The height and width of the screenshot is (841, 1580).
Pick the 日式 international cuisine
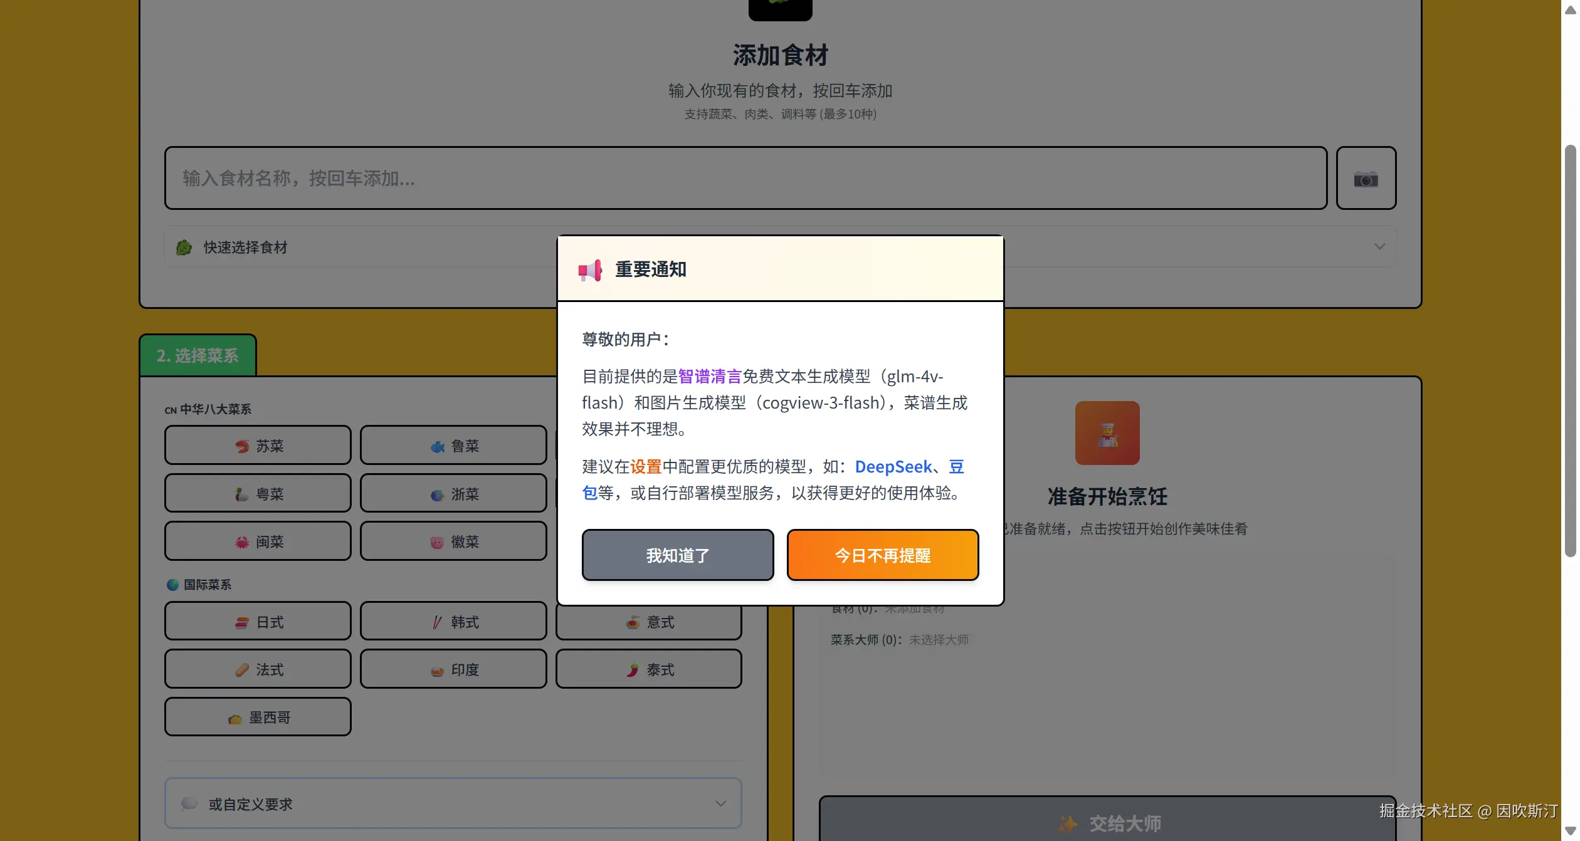[x=257, y=621]
